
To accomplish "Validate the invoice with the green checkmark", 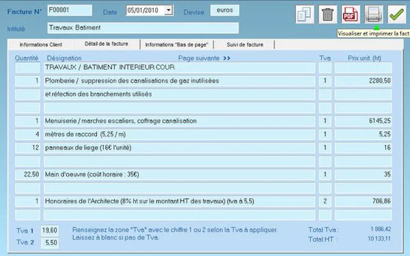I will (397, 14).
